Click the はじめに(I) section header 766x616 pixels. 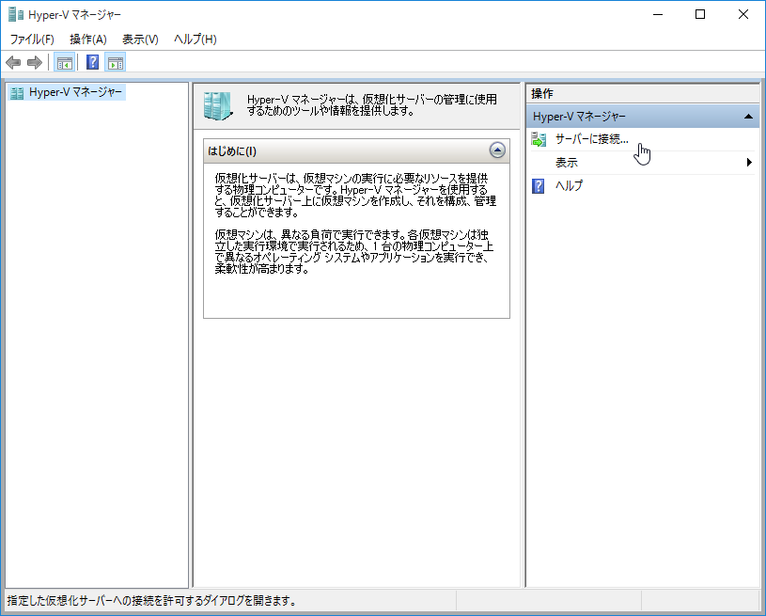(x=356, y=150)
